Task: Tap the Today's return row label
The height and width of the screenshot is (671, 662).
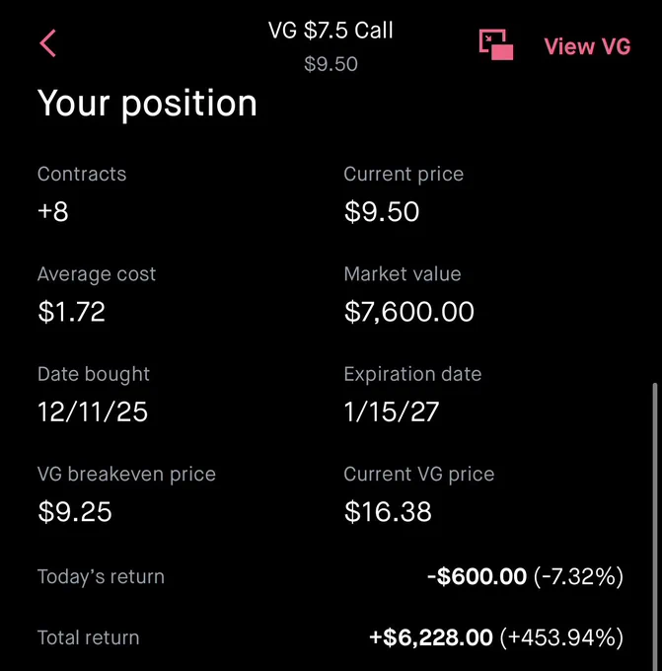Action: click(101, 576)
